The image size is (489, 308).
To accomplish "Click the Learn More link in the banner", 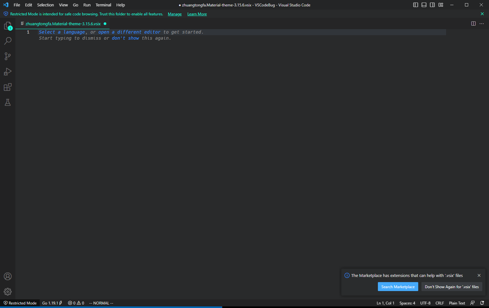I will tap(197, 14).
